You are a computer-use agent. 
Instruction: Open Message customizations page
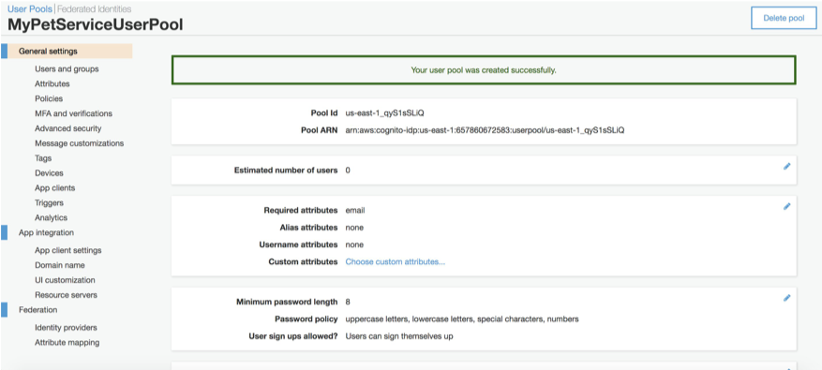pyautogui.click(x=79, y=143)
